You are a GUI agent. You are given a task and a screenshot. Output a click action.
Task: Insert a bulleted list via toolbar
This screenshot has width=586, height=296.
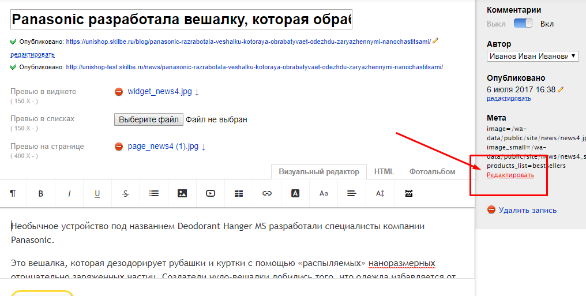point(154,194)
